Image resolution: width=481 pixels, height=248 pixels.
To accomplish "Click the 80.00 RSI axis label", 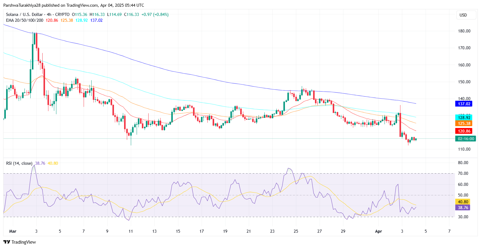I will pyautogui.click(x=463, y=163).
